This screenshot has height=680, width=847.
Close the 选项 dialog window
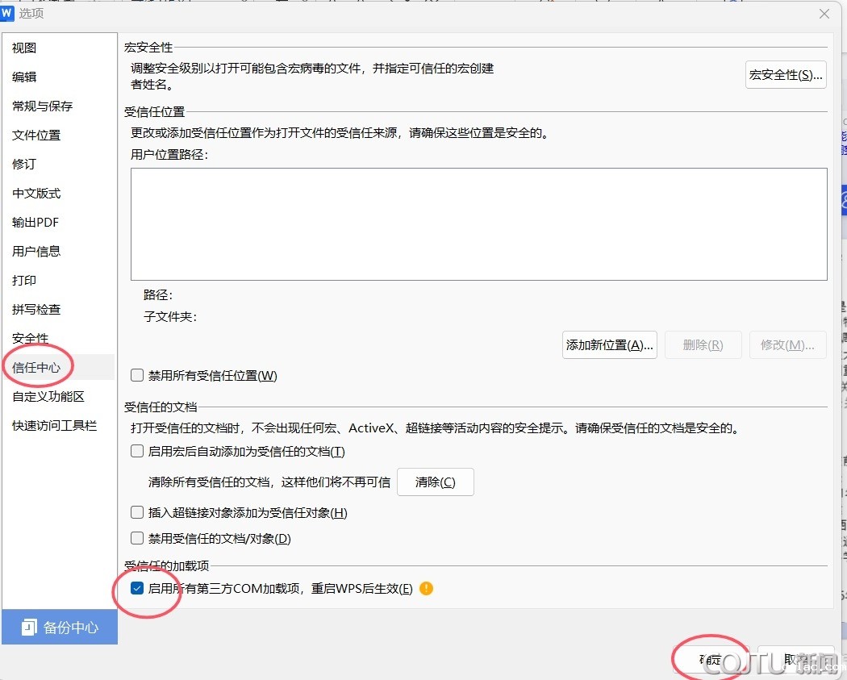click(x=824, y=14)
